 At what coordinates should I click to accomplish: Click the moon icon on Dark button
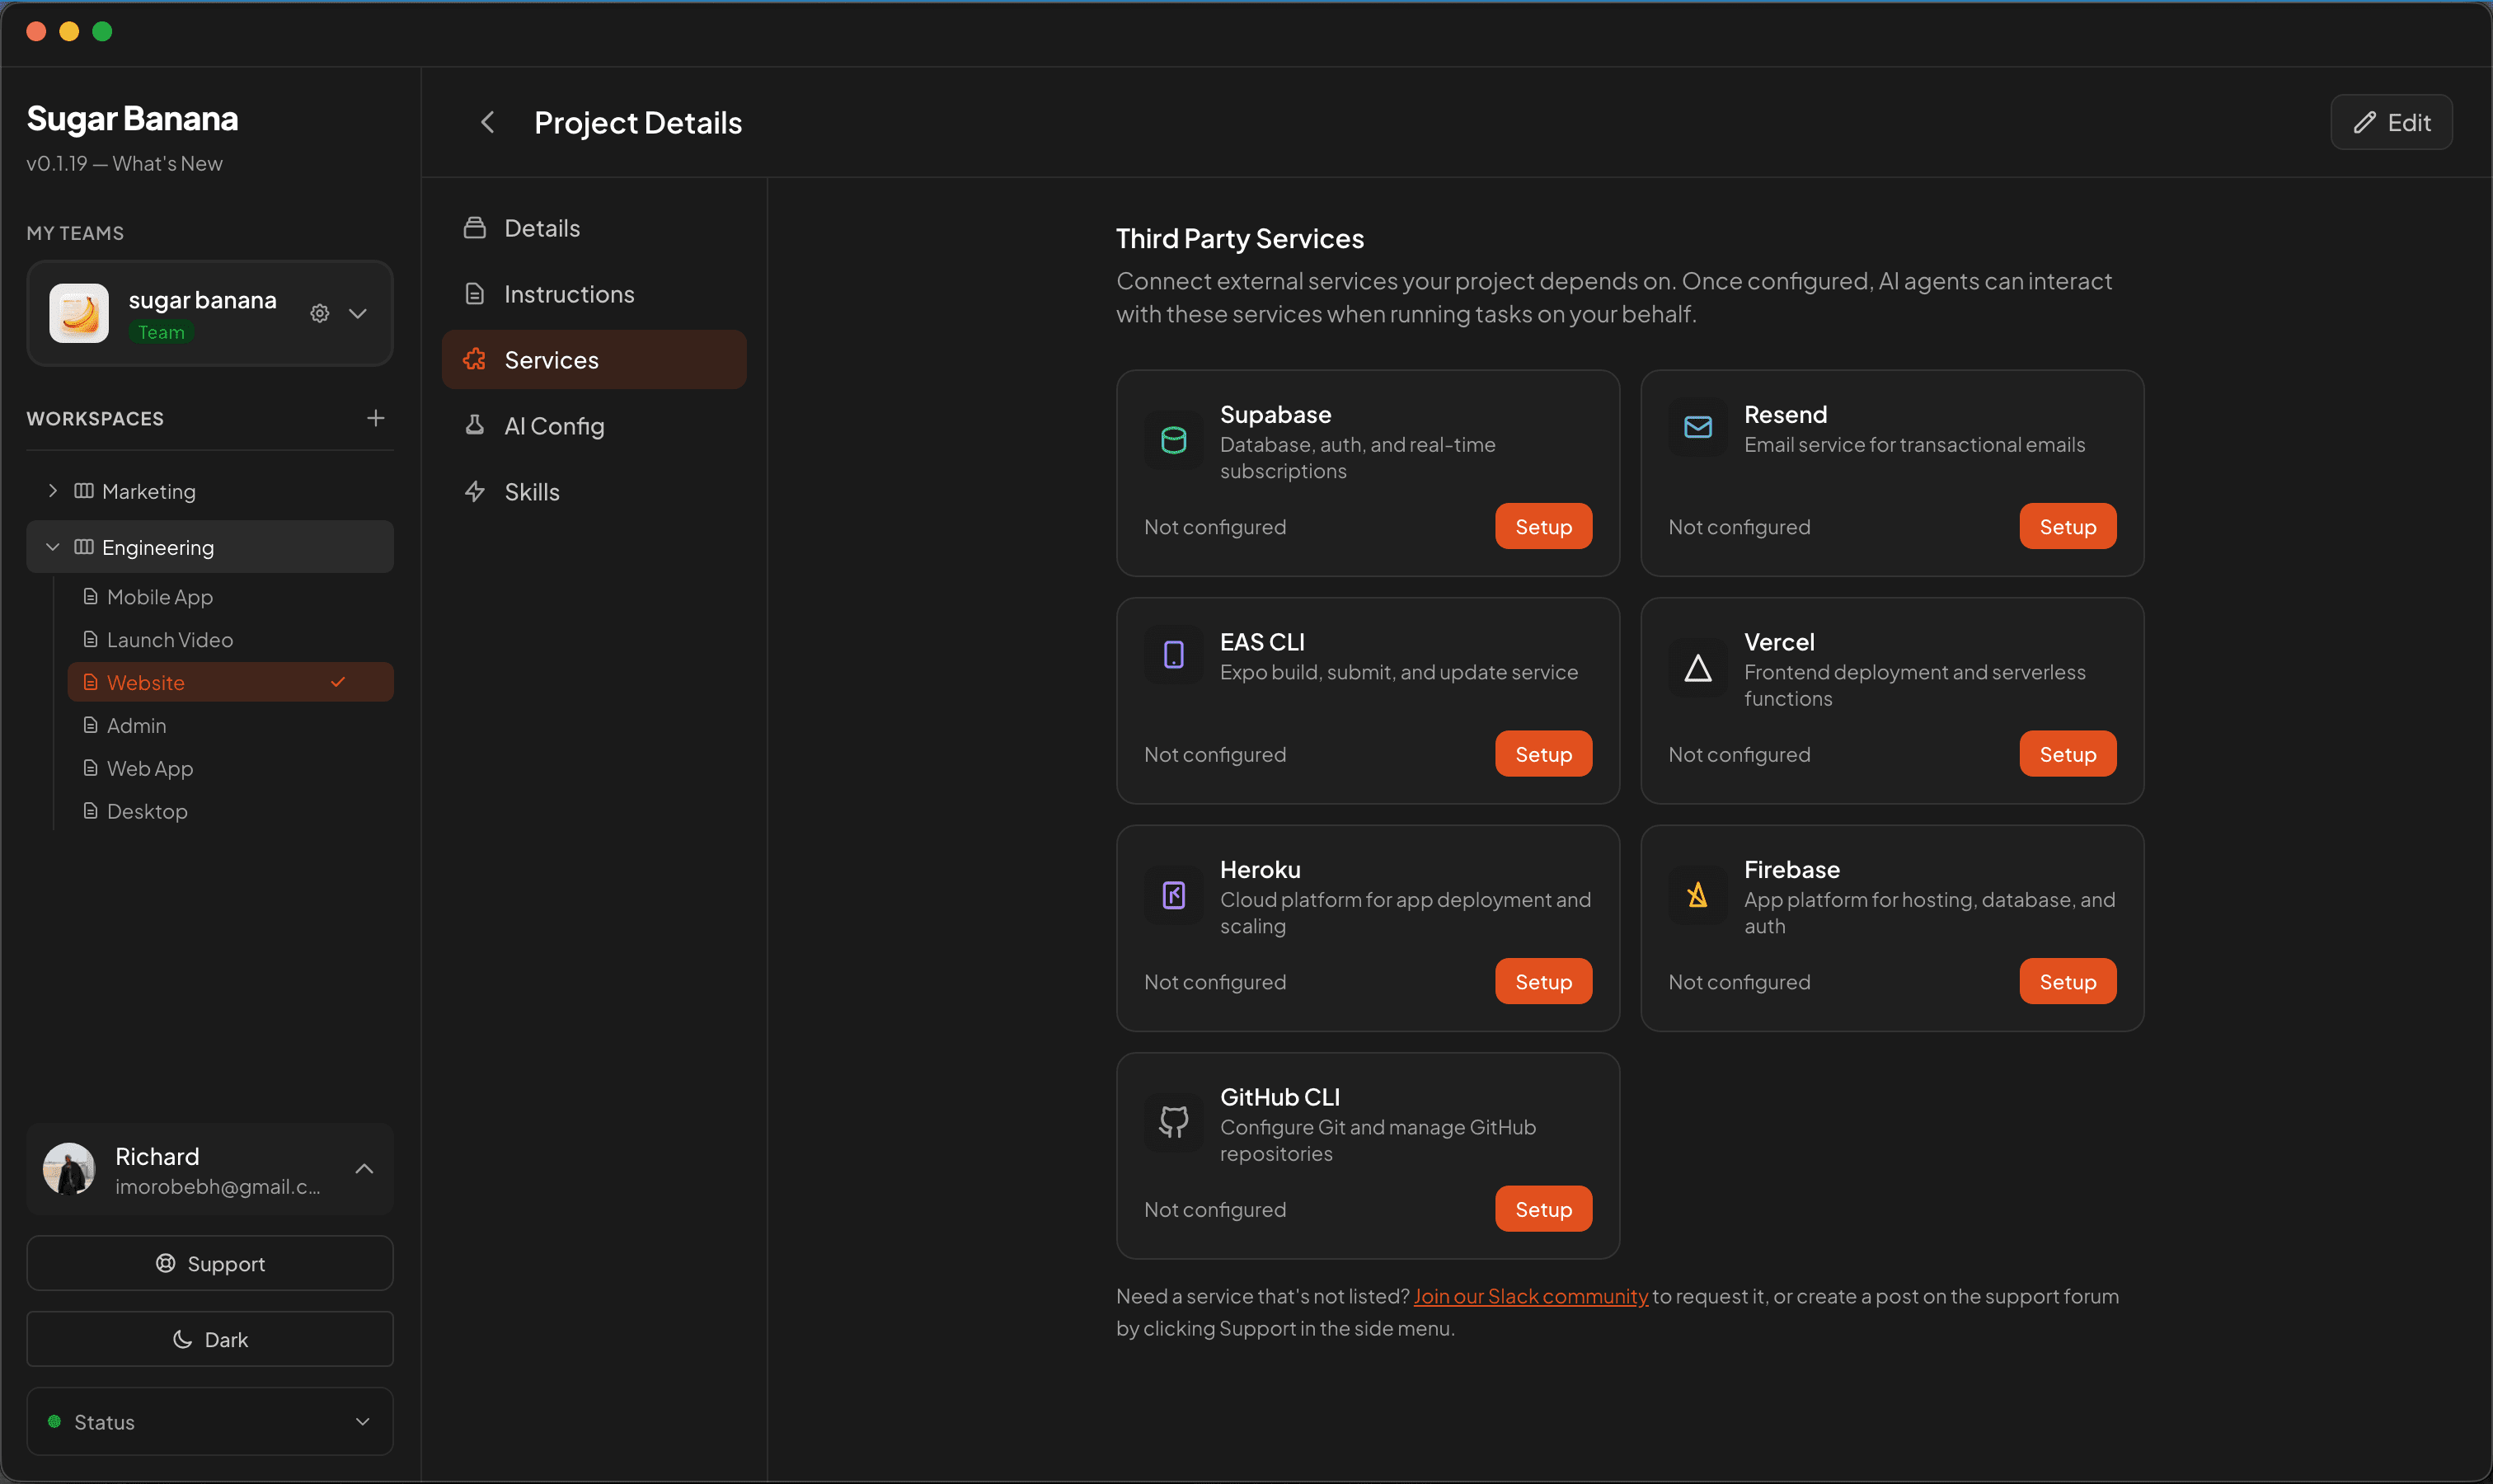click(x=183, y=1339)
